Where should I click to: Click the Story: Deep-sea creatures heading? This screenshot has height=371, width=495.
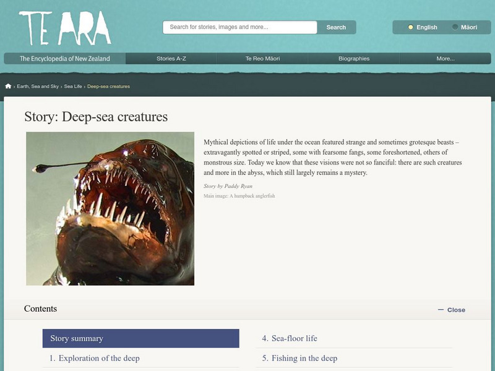[96, 117]
